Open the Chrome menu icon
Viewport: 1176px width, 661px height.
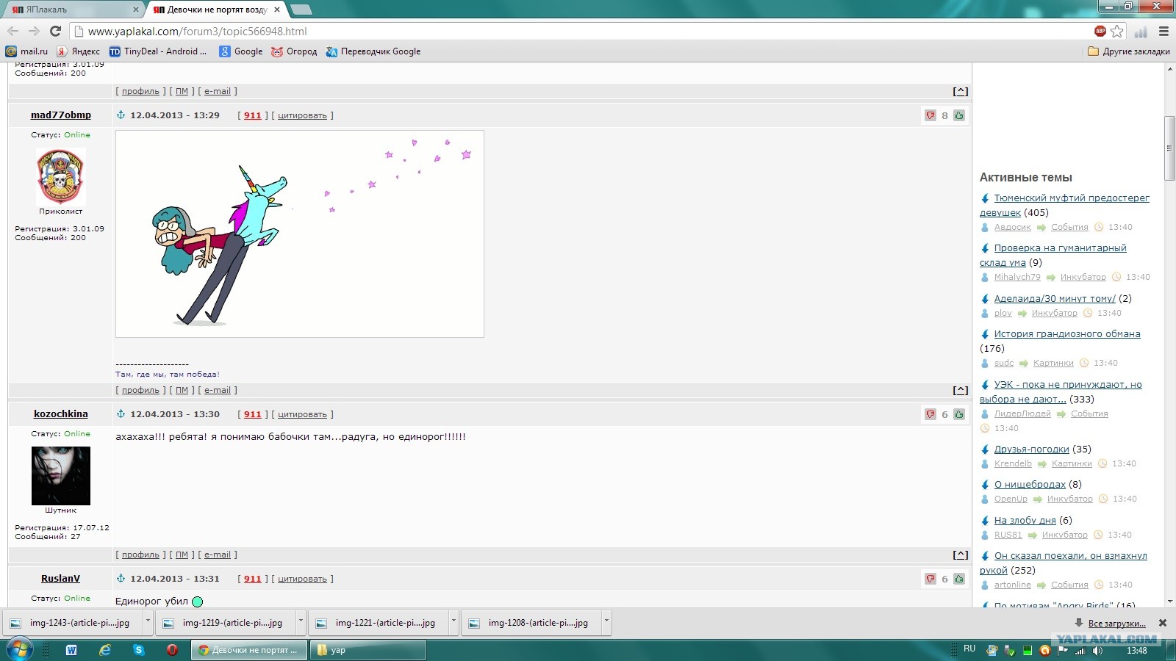coord(1164,31)
